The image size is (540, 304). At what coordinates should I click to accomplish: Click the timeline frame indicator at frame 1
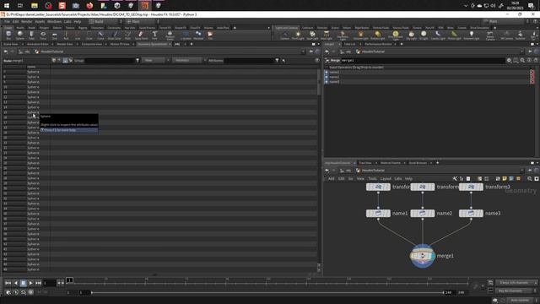tap(69, 280)
